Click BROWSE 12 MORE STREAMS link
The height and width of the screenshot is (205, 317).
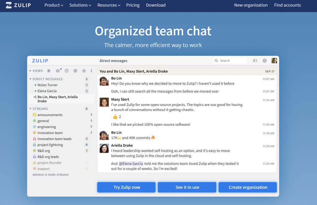[50, 175]
